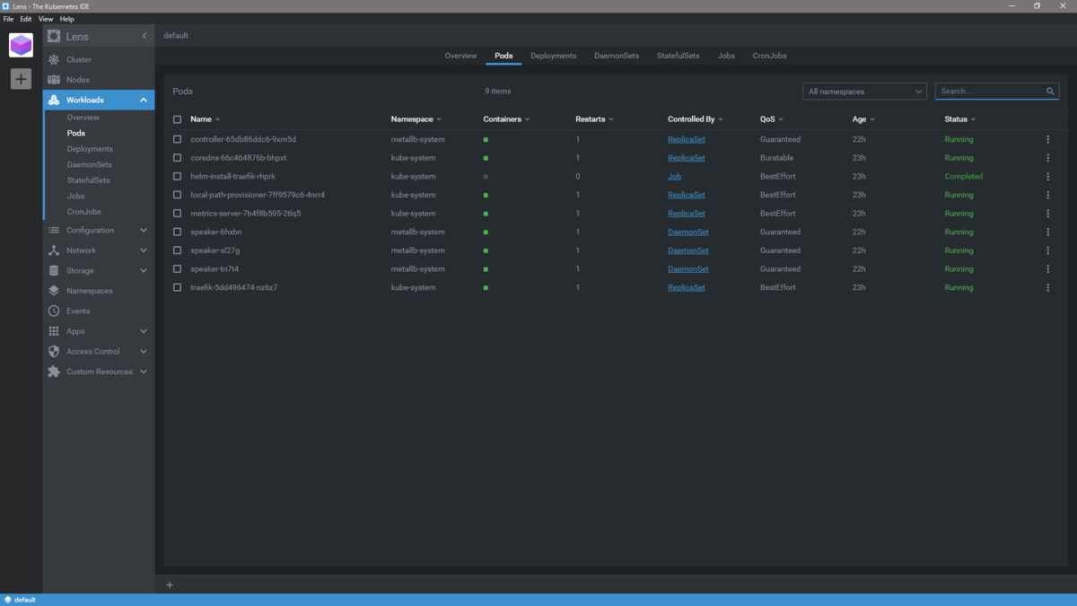Click the Access Control shield icon
The height and width of the screenshot is (606, 1077).
(x=54, y=351)
